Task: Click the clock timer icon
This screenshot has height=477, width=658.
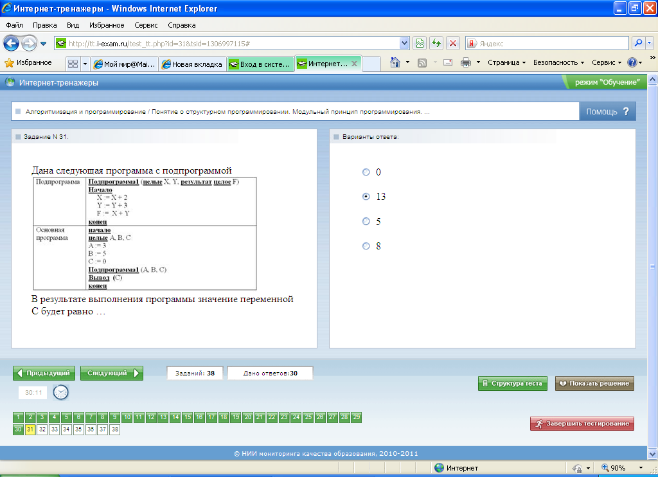Action: coord(61,392)
